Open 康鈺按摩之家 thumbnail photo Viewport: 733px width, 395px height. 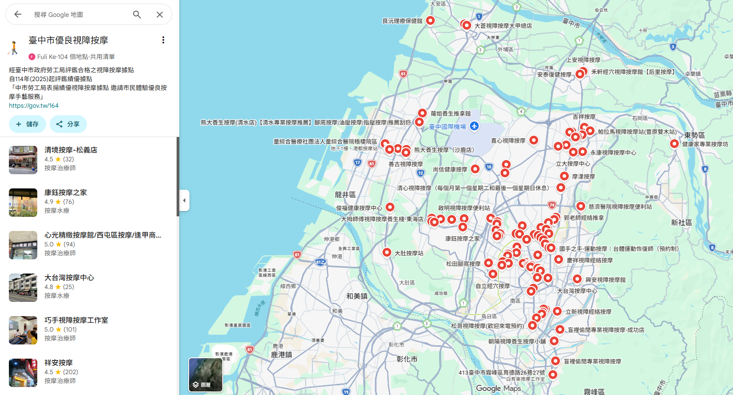(23, 203)
